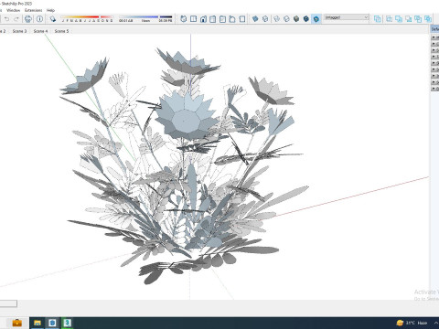Click the green 3 taskbar app icon
439x329 pixels.
(67, 323)
